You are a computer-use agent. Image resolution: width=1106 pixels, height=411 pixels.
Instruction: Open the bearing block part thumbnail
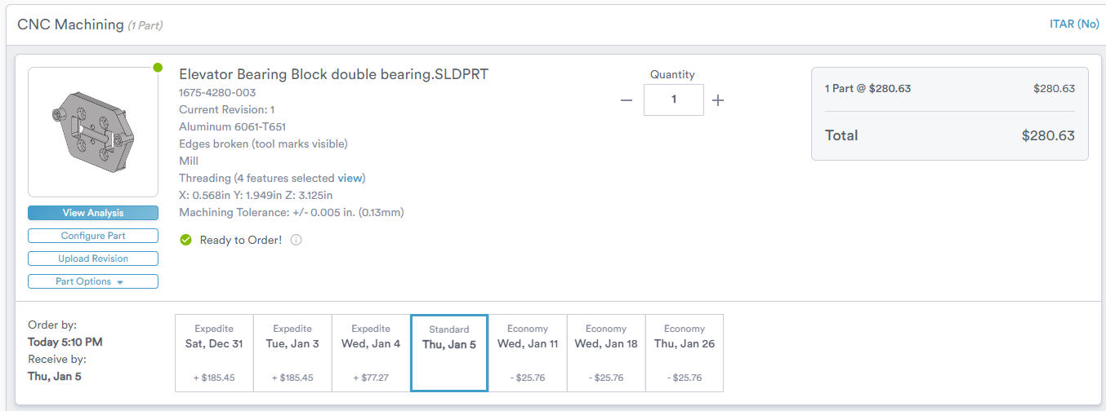[93, 132]
